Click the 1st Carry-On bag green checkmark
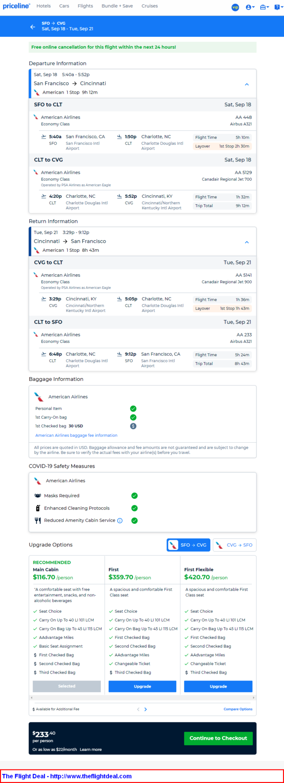The width and height of the screenshot is (284, 783). pyautogui.click(x=133, y=417)
